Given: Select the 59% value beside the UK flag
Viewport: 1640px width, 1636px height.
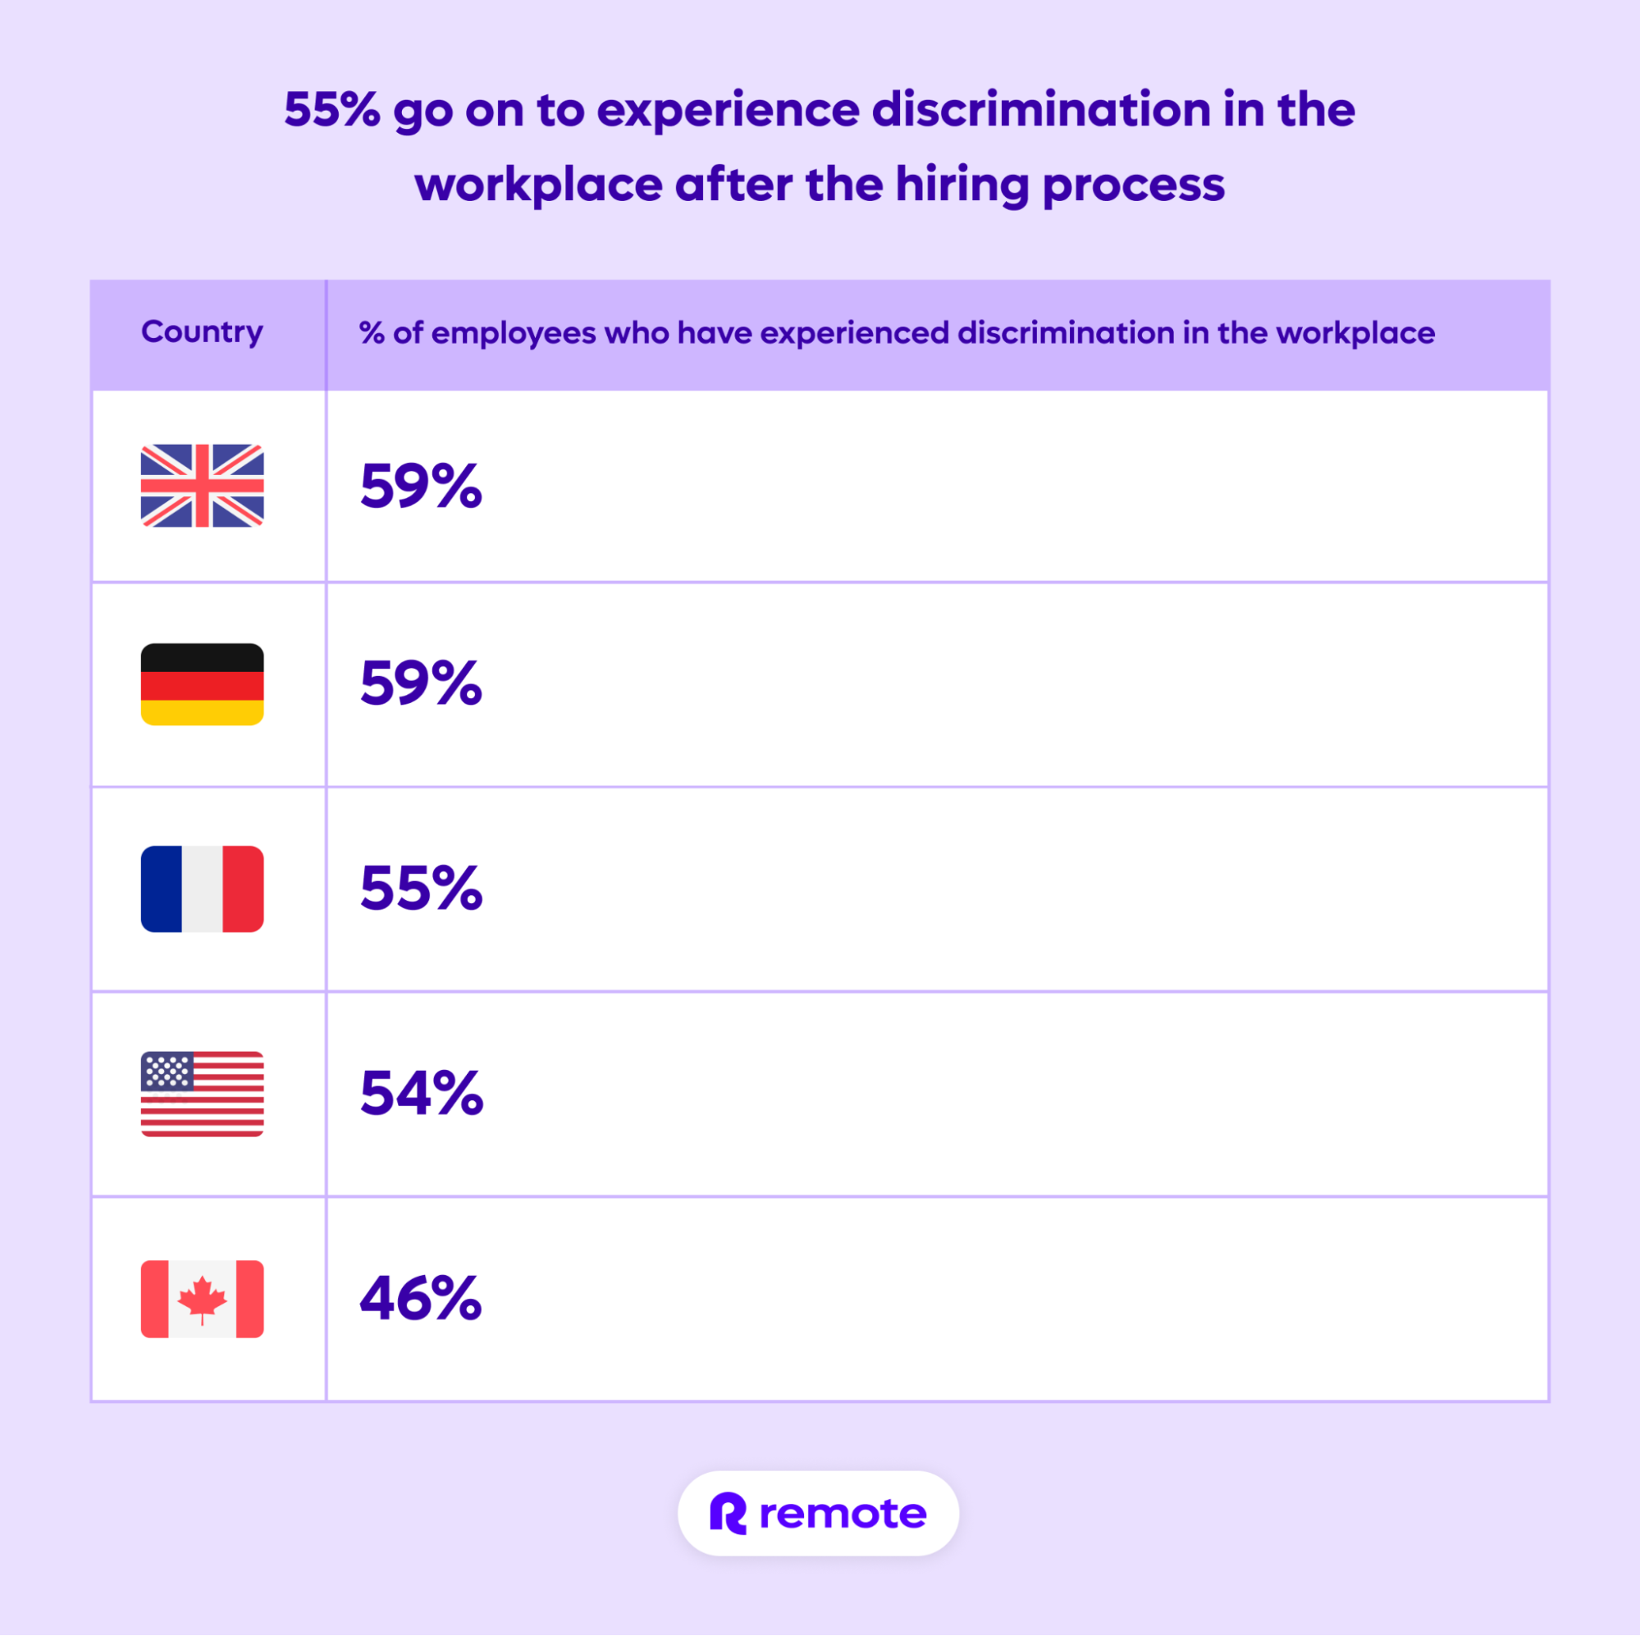Looking at the screenshot, I should 421,486.
